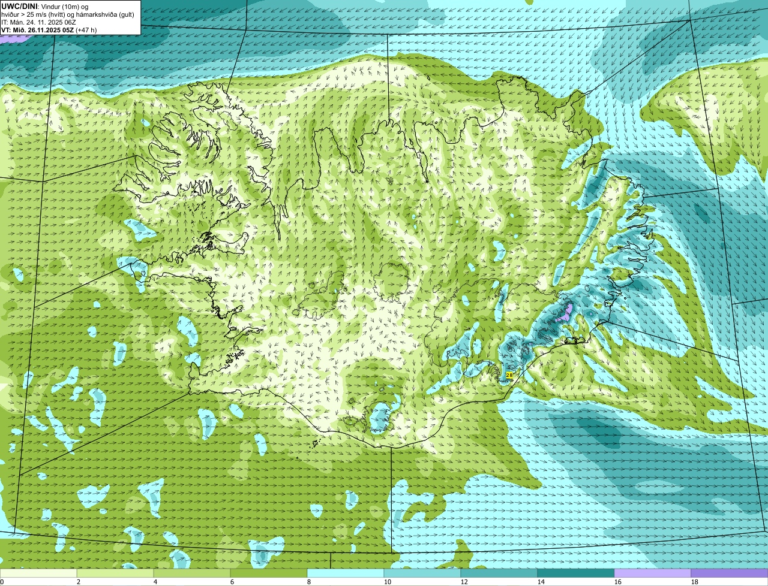Click the legend scale label '18'
This screenshot has width=768, height=586.
click(695, 582)
